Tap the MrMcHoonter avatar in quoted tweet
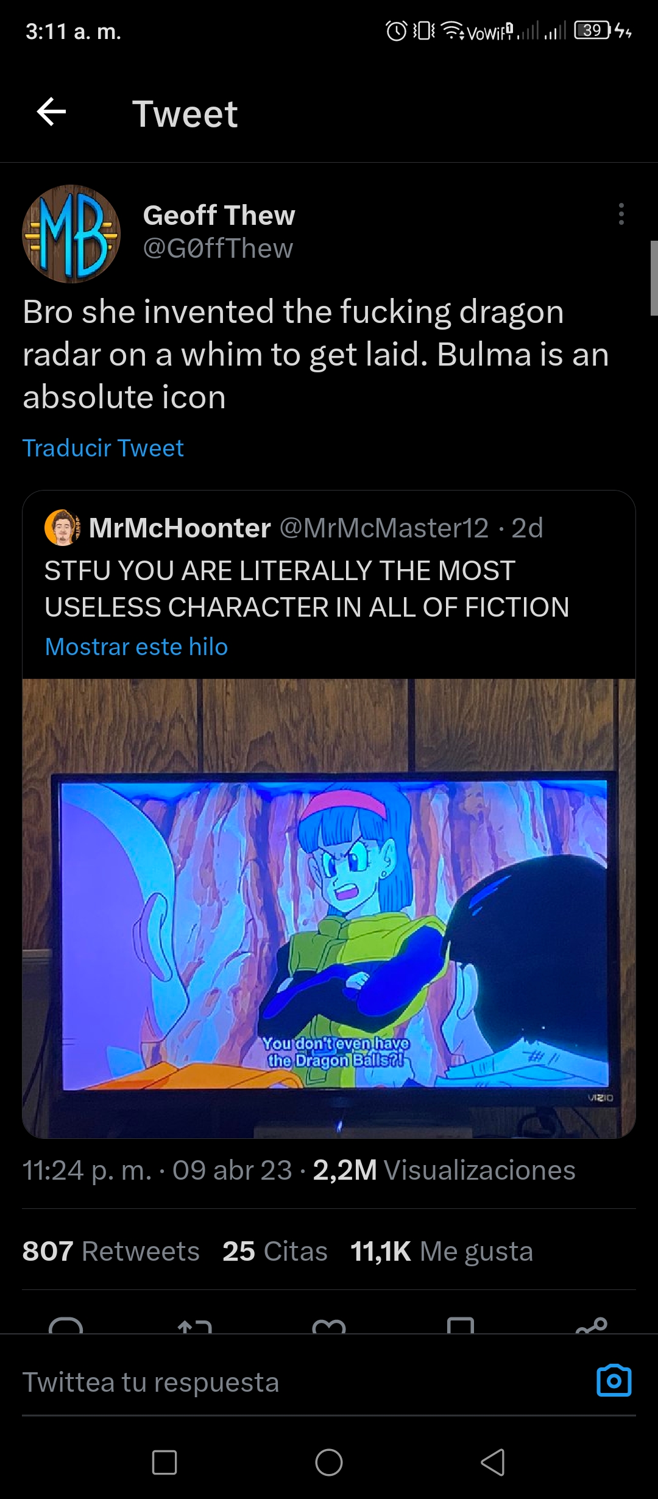 62,528
